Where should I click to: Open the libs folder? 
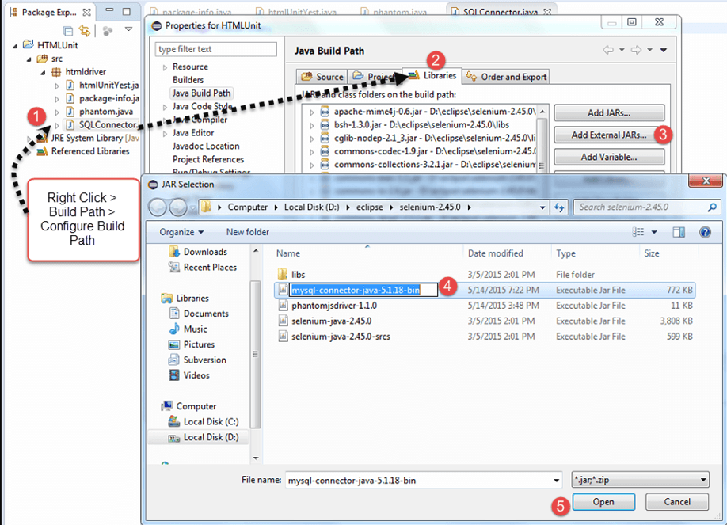click(298, 274)
